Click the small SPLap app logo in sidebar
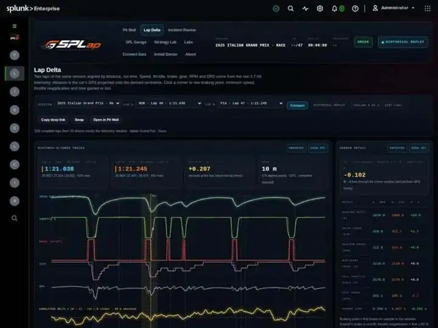Screen dimensions: 438x328 15,37
